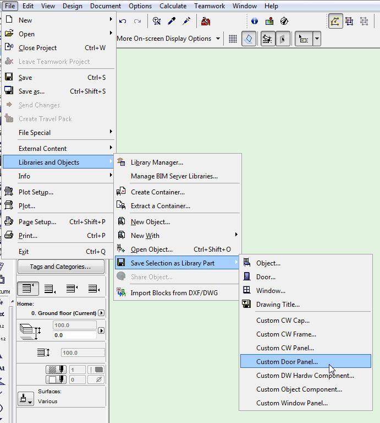Image resolution: width=380 pixels, height=423 pixels.
Task: Open the Design menu
Action: [x=73, y=6]
